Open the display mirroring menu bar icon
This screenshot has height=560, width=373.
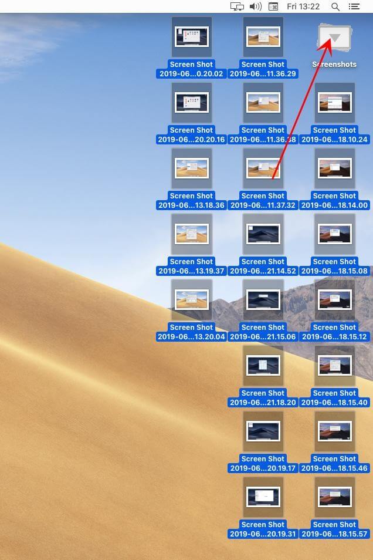point(237,6)
